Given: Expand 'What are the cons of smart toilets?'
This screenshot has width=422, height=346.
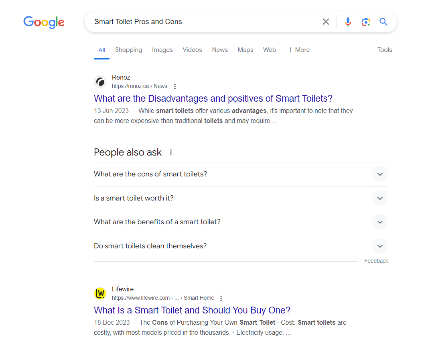Looking at the screenshot, I should pyautogui.click(x=379, y=174).
